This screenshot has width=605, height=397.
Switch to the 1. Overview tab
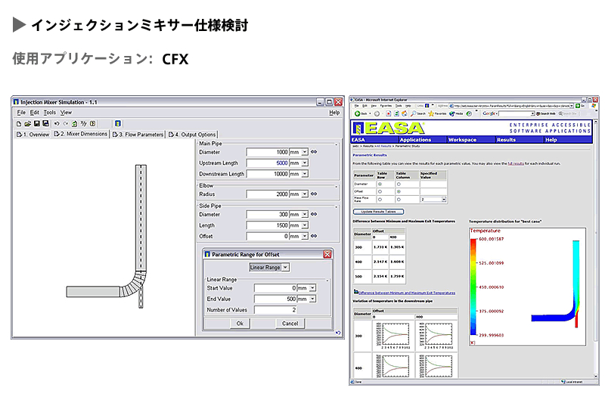tap(33, 135)
